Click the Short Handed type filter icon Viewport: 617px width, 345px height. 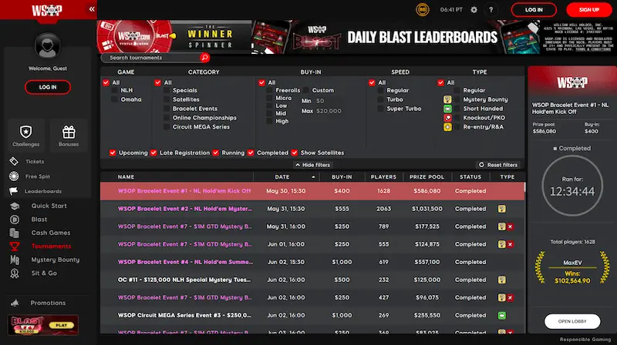447,109
